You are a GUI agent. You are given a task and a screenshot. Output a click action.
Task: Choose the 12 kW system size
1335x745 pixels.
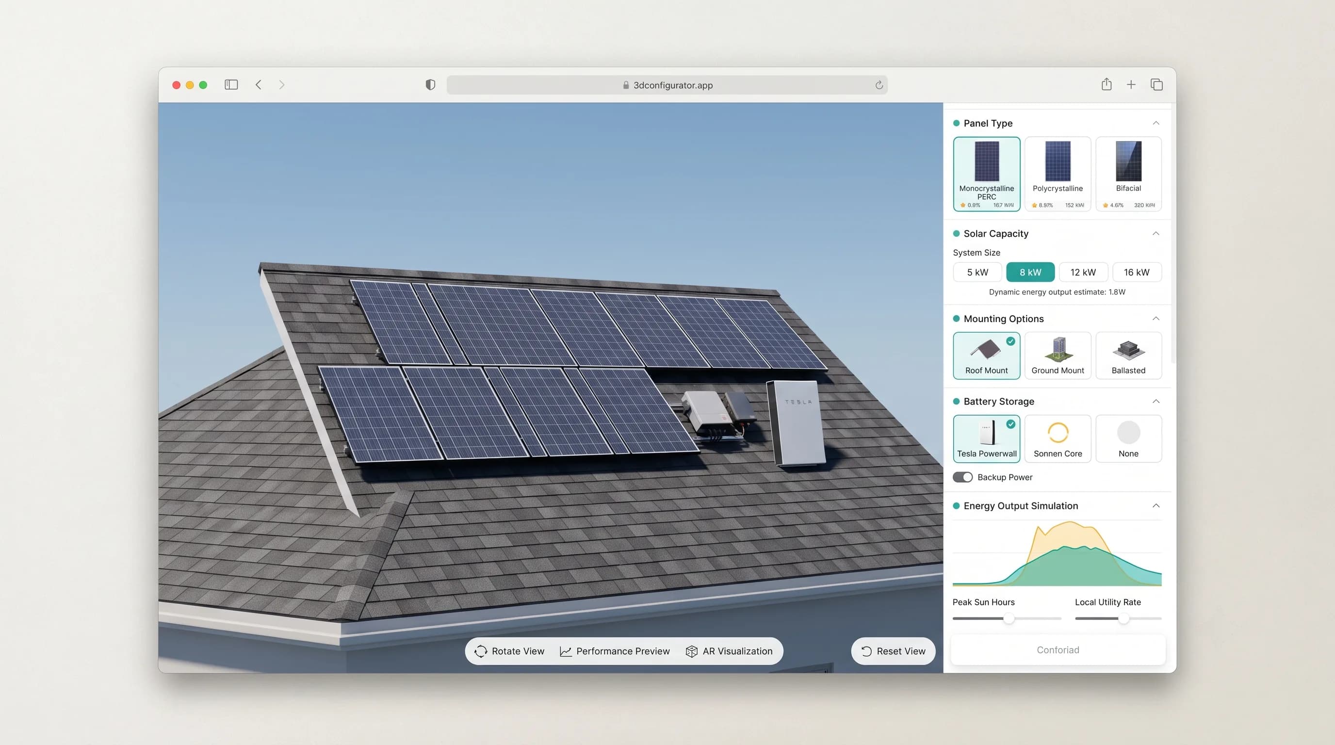pos(1083,272)
